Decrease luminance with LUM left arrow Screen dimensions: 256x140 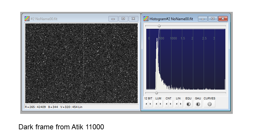pyautogui.click(x=156, y=104)
